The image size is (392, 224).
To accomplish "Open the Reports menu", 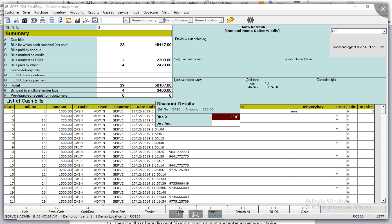I will [93, 12].
